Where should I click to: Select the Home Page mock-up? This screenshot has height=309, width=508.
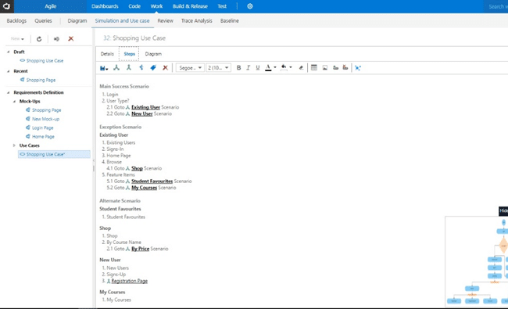[x=43, y=136]
